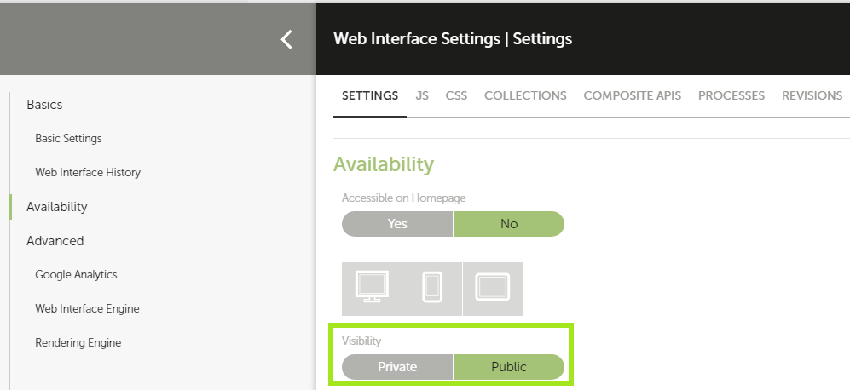This screenshot has width=850, height=390.
Task: Open the Settings tab
Action: pyautogui.click(x=370, y=95)
